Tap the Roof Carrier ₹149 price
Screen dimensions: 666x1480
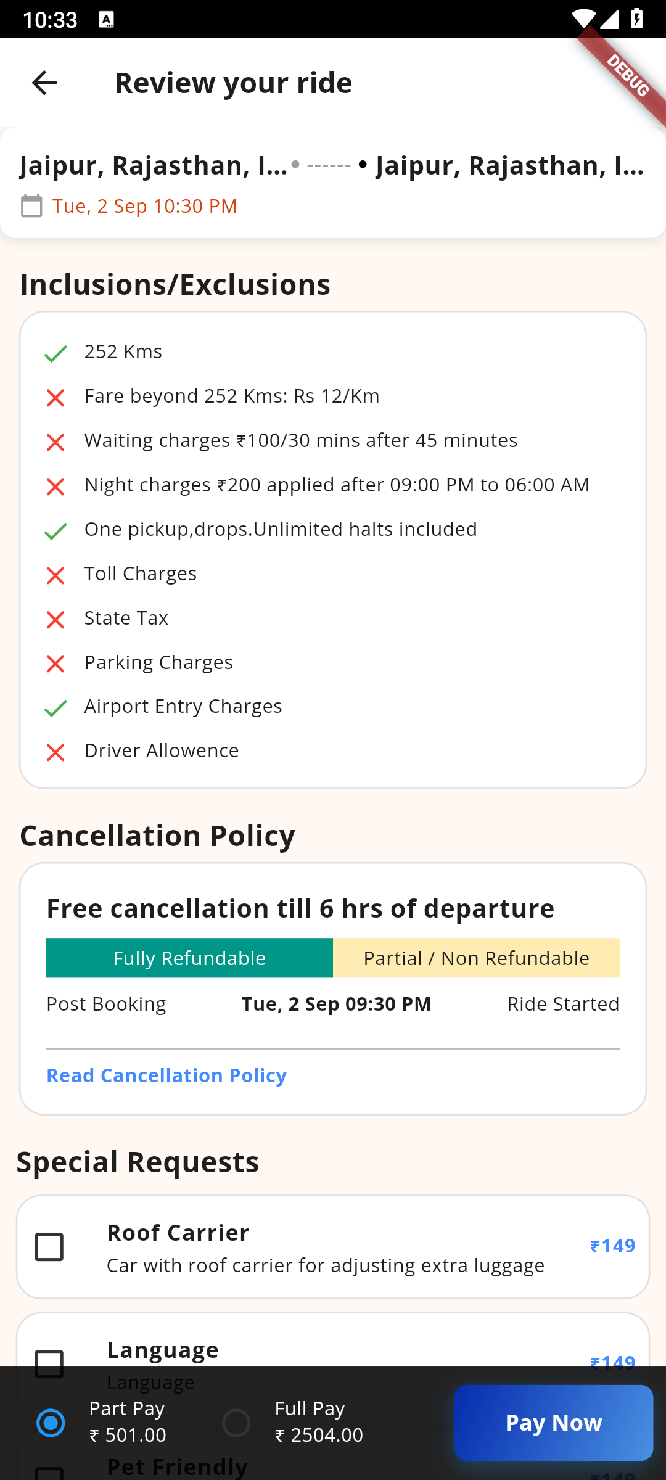612,1246
